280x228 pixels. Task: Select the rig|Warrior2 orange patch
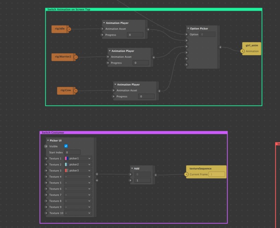tap(63, 57)
